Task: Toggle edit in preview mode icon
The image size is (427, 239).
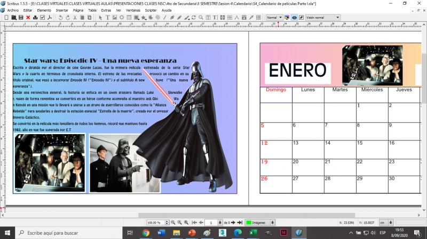Action: (301, 18)
